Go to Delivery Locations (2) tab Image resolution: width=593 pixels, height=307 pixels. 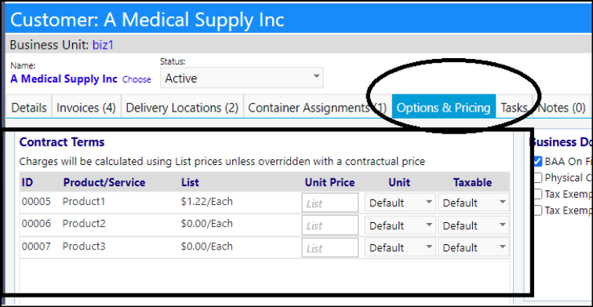[x=182, y=108]
